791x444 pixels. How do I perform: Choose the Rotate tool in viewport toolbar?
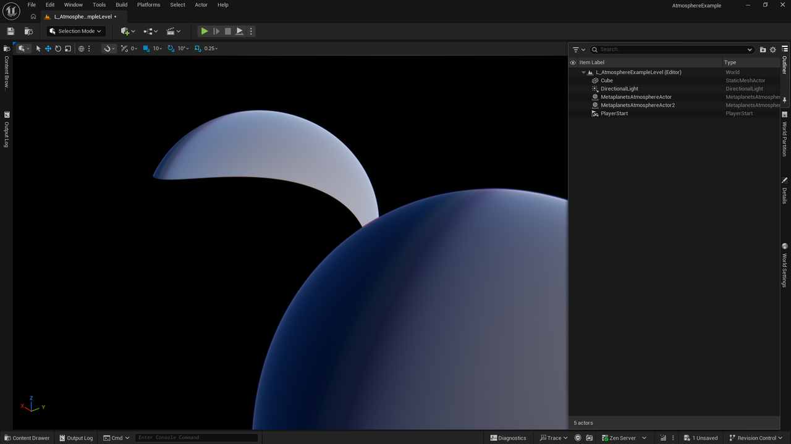click(x=58, y=48)
